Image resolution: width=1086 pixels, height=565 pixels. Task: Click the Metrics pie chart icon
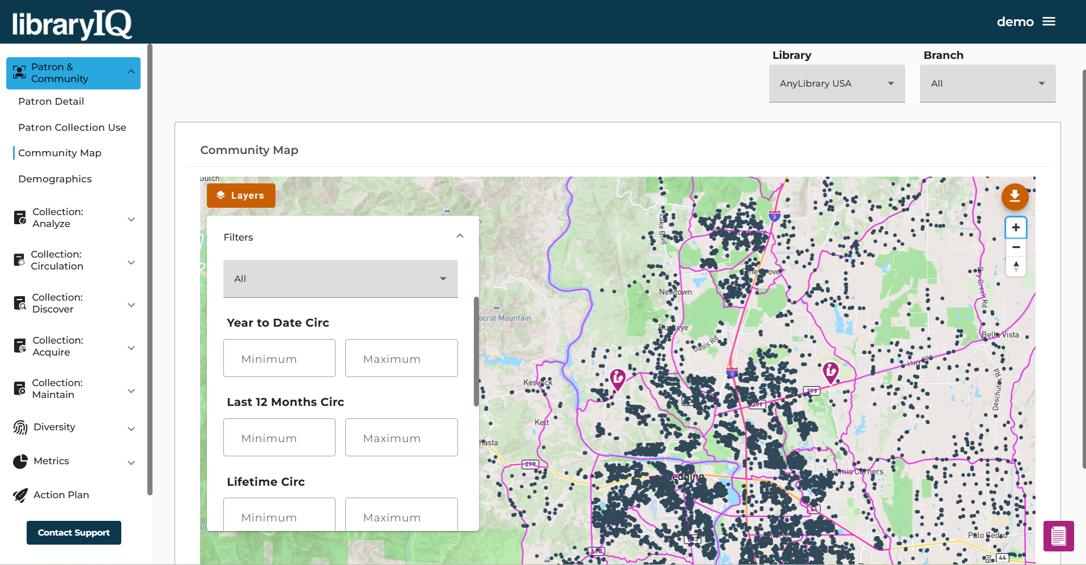pyautogui.click(x=20, y=461)
